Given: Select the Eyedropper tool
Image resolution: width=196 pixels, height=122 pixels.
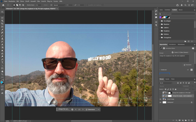Looking at the screenshot, I should tap(2, 30).
